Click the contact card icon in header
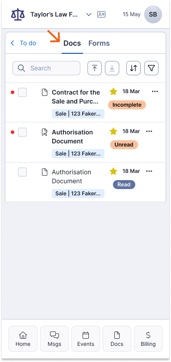The height and width of the screenshot is (362, 171). (x=101, y=14)
